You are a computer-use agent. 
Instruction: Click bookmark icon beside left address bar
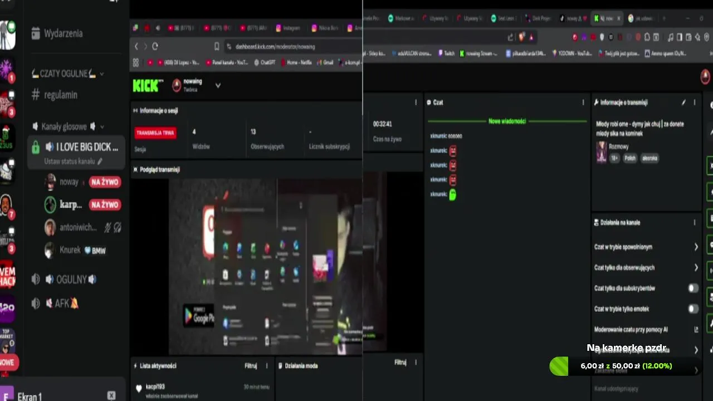click(217, 47)
